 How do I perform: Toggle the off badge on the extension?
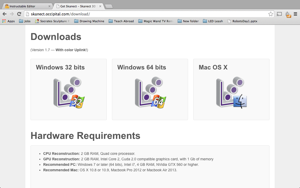click(x=289, y=16)
